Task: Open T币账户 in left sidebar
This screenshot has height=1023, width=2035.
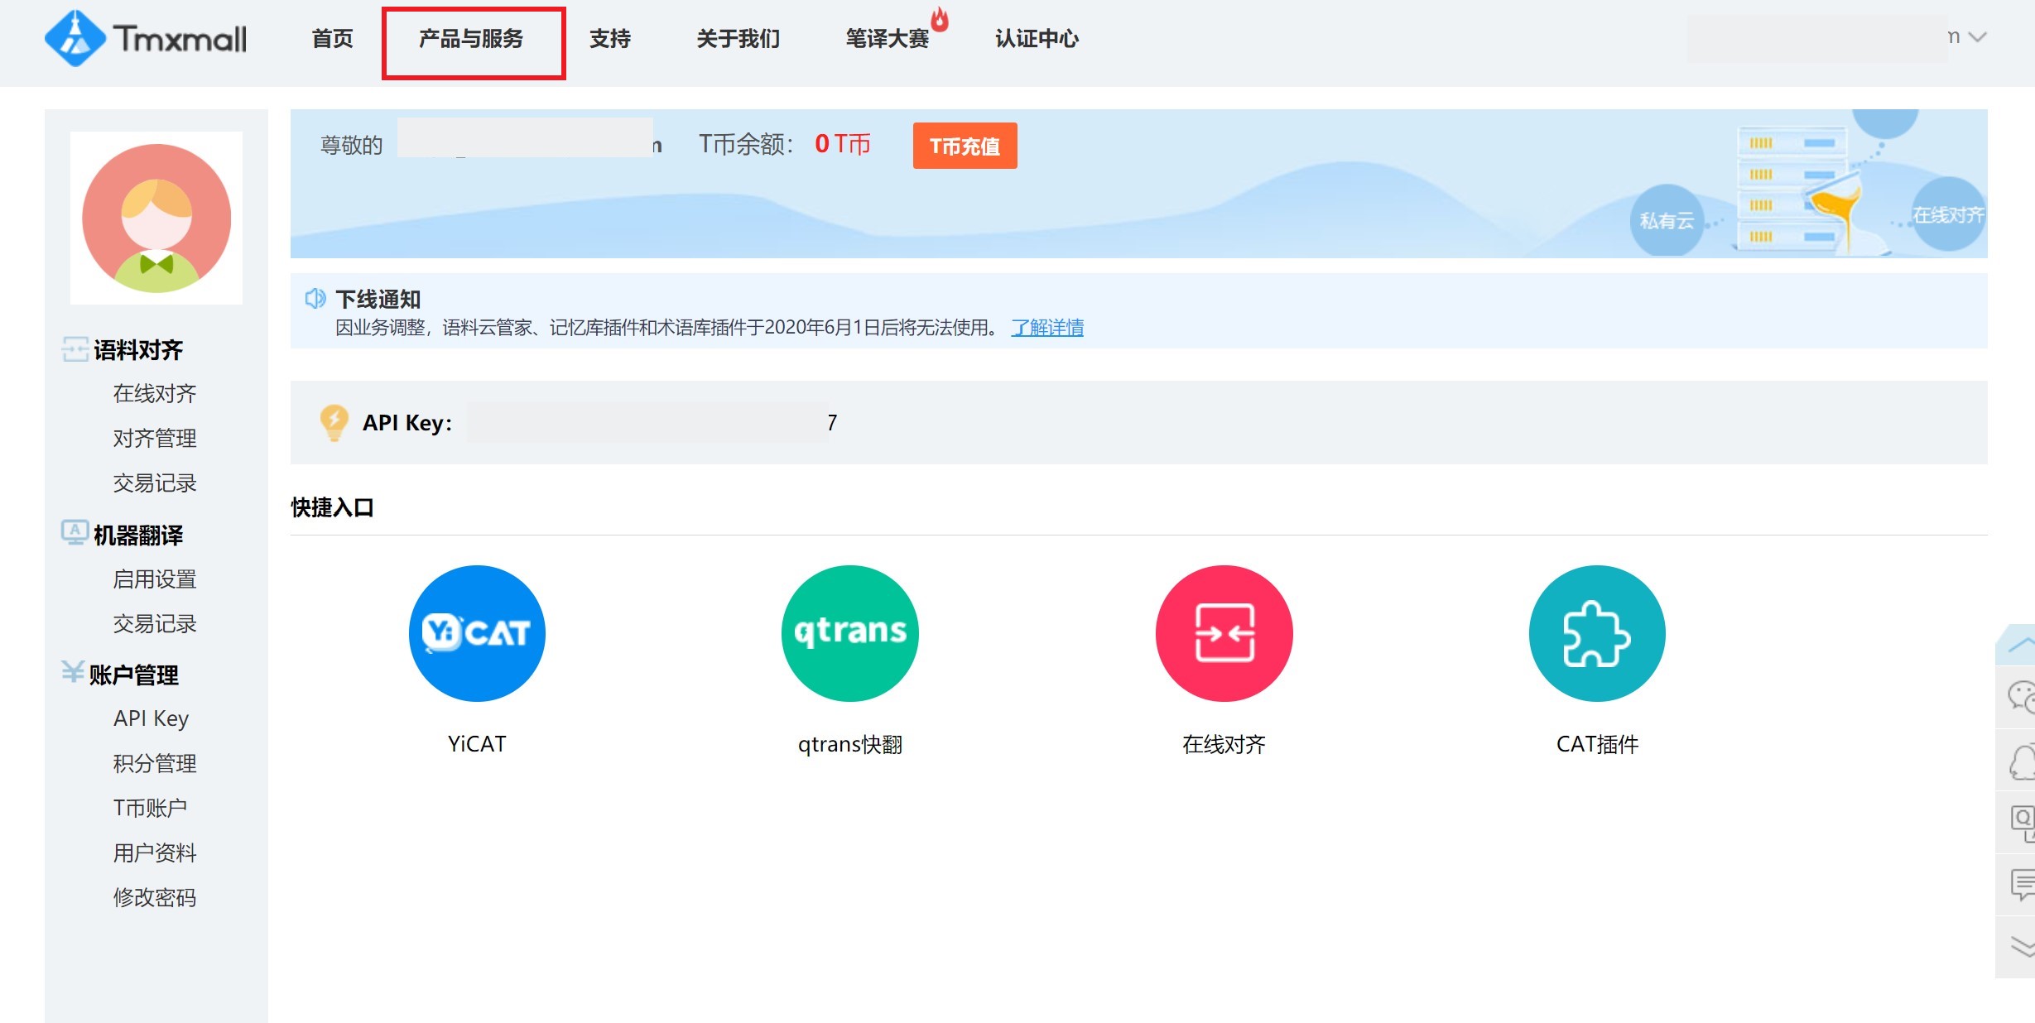Action: 150,808
